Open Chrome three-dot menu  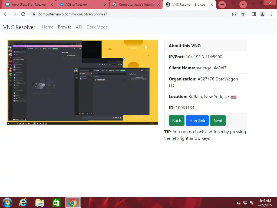pos(271,14)
